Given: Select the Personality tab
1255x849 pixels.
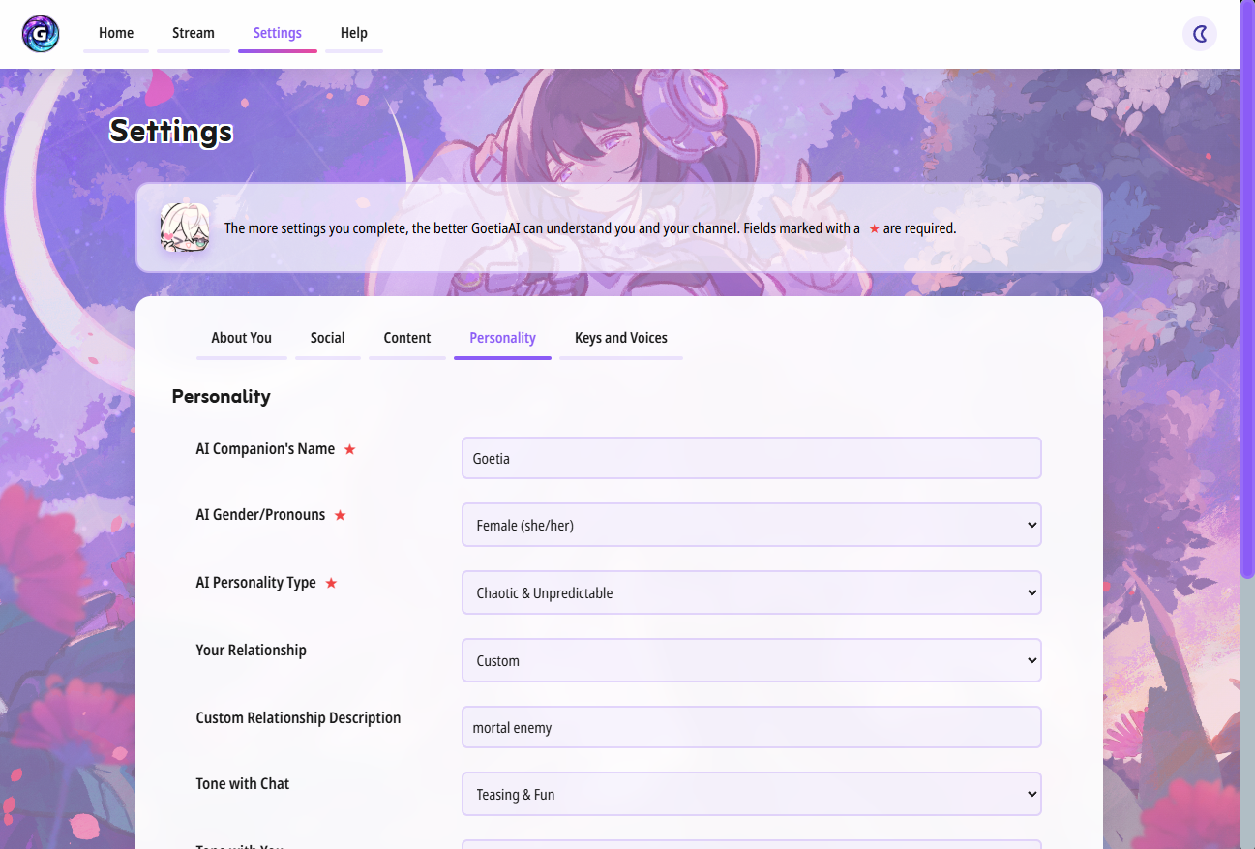Looking at the screenshot, I should coord(502,338).
